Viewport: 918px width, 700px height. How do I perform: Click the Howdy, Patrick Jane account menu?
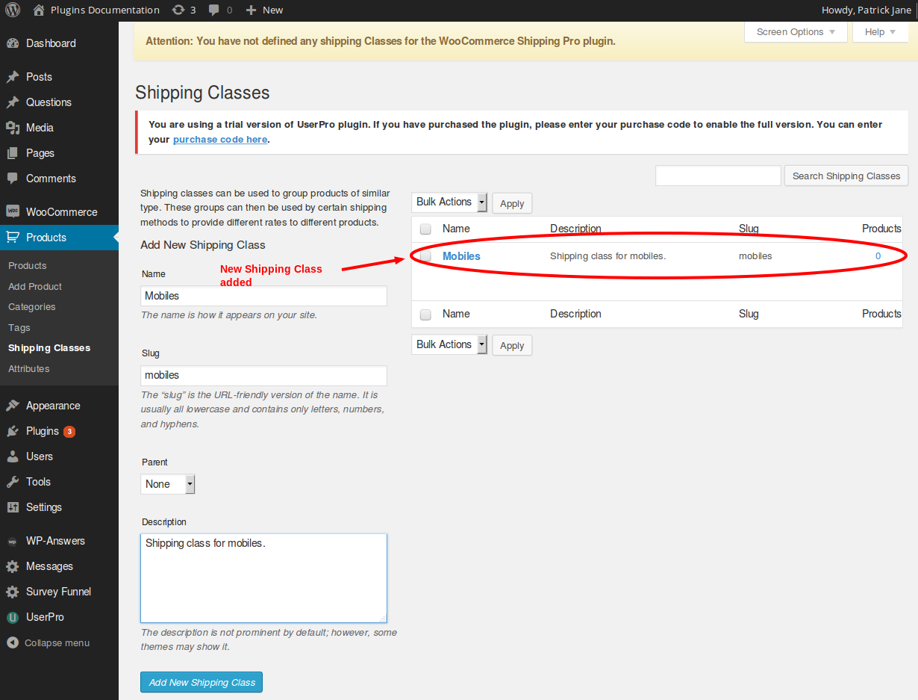866,10
